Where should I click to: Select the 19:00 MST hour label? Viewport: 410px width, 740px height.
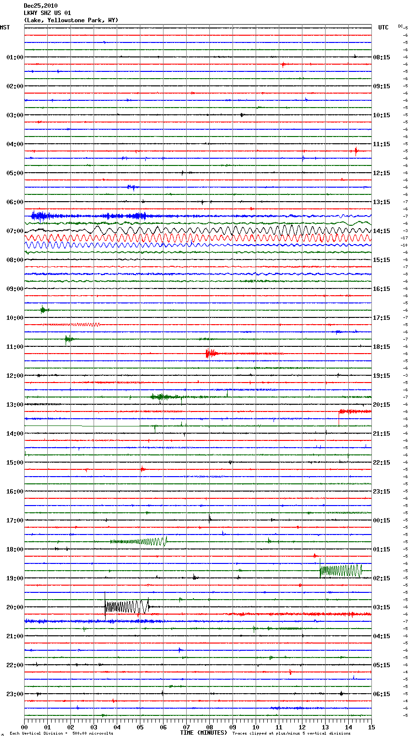click(x=15, y=578)
